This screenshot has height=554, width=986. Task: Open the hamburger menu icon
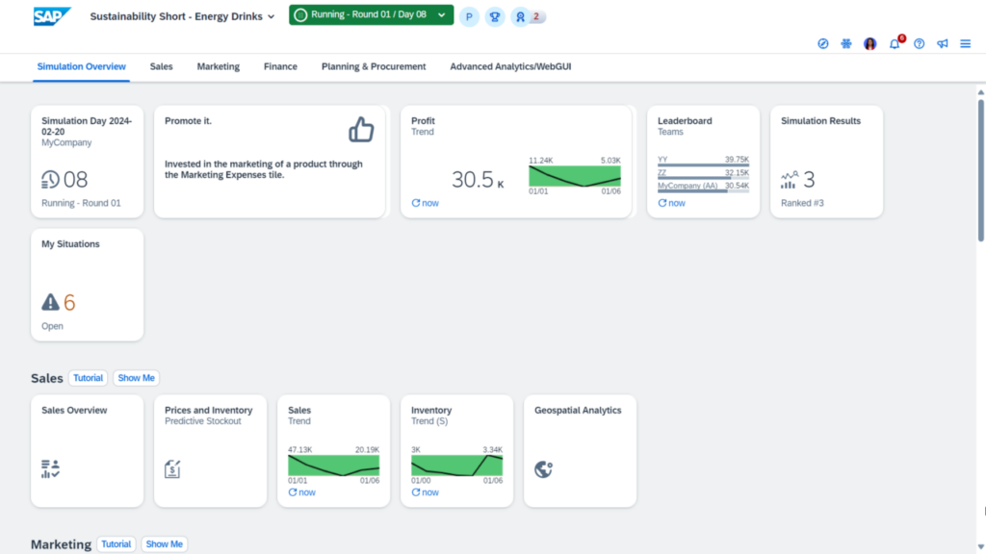click(x=965, y=43)
